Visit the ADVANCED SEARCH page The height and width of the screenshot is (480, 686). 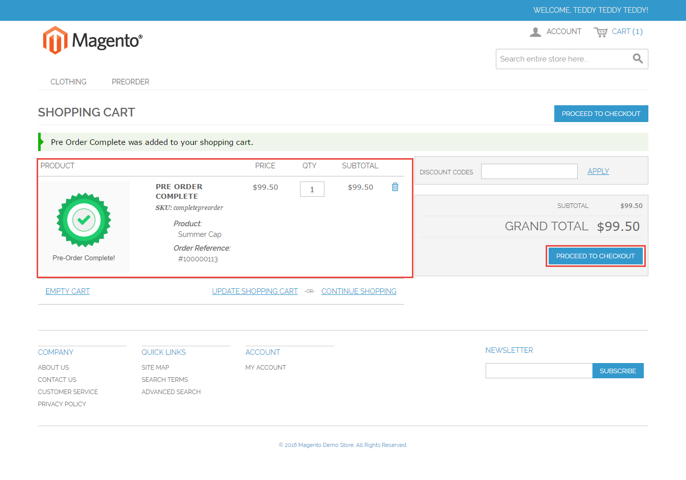click(171, 392)
